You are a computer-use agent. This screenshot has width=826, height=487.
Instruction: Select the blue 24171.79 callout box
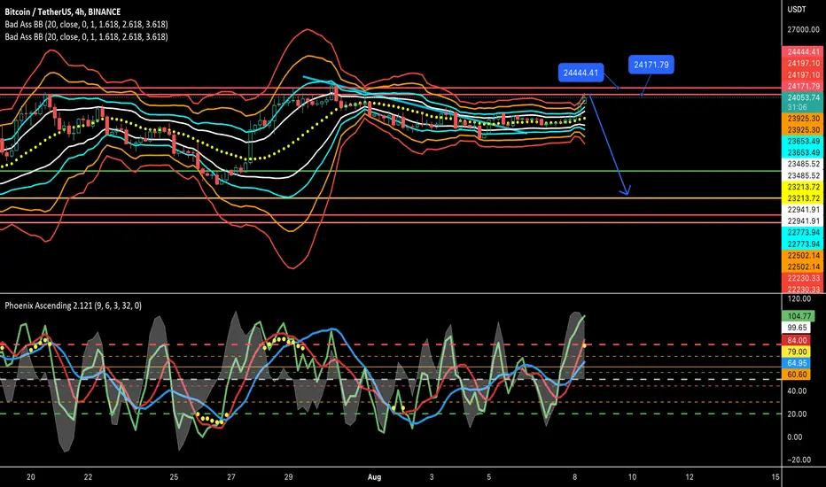[651, 65]
